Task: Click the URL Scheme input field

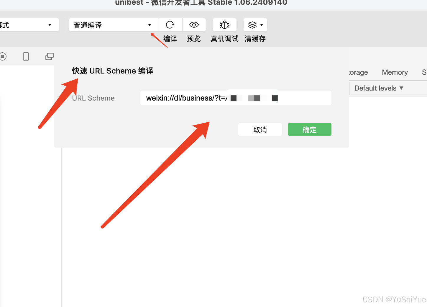Action: [236, 98]
